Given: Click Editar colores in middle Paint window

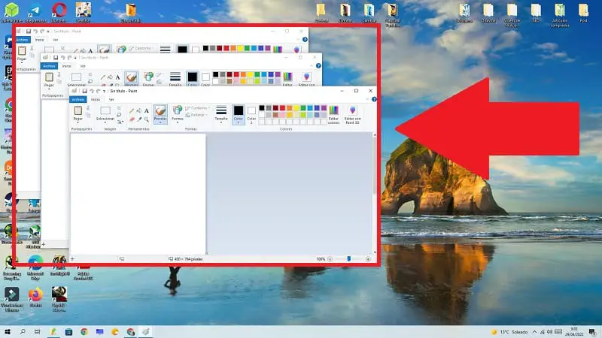Looking at the screenshot, I should click(287, 79).
